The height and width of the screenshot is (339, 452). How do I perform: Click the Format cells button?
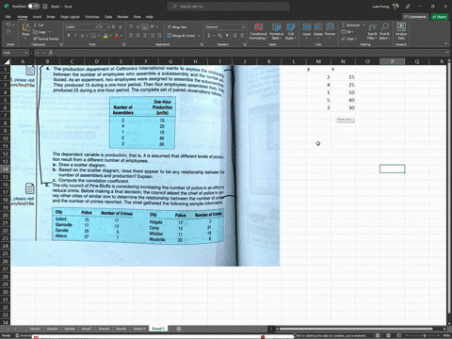coord(330,31)
